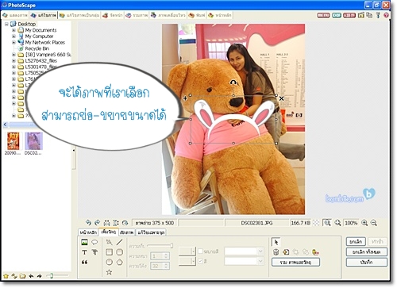Select the pentagon polygon shape tool

point(120,262)
